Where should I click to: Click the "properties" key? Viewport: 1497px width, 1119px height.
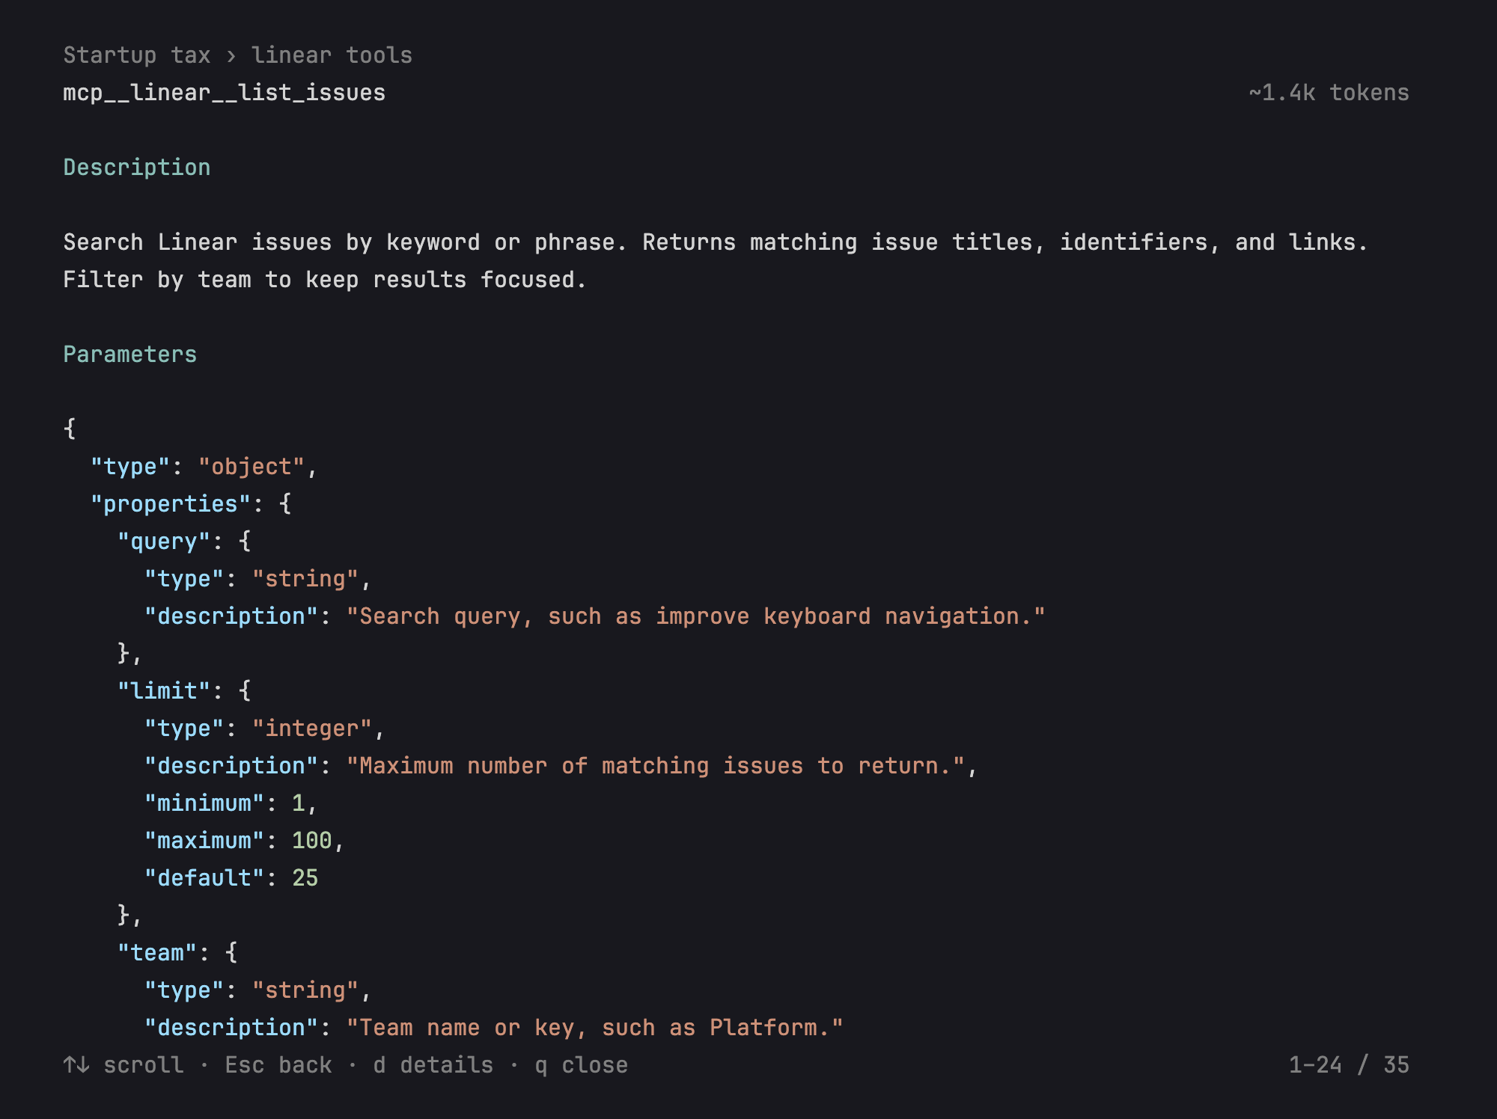click(171, 504)
